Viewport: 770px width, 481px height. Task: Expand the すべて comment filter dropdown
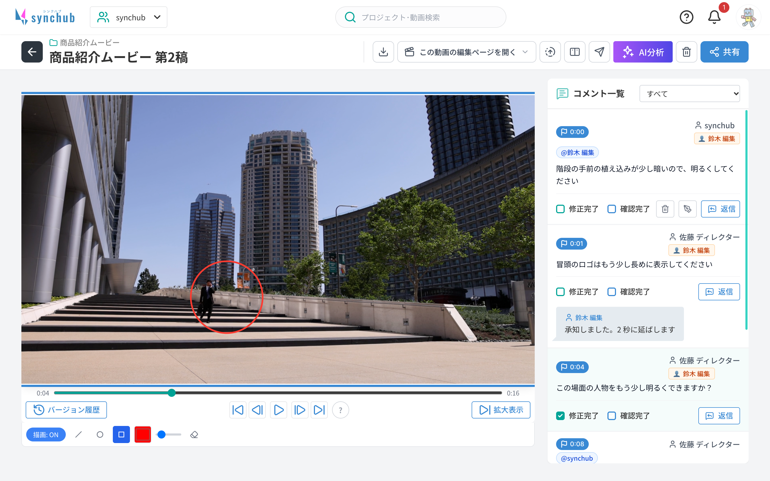690,94
